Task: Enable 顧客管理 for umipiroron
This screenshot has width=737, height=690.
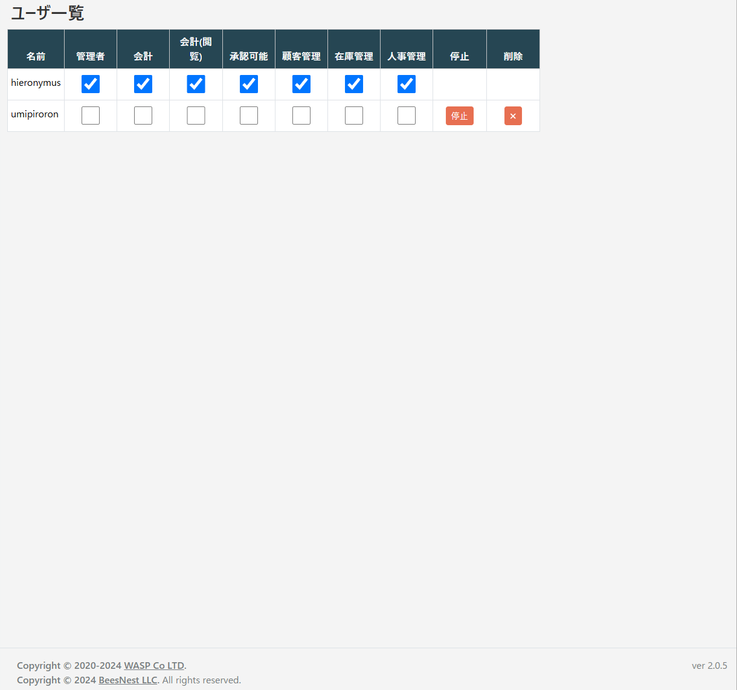Action: [301, 116]
